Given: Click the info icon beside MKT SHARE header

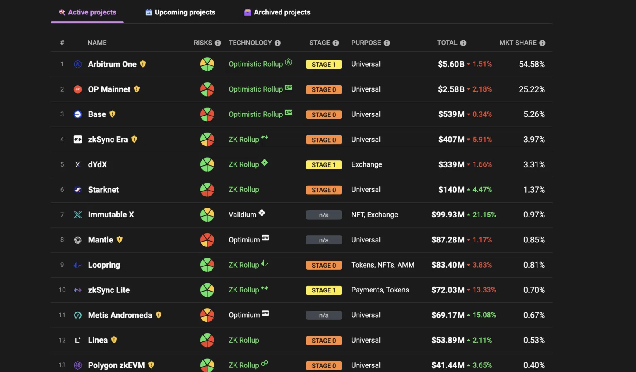Looking at the screenshot, I should (x=542, y=43).
